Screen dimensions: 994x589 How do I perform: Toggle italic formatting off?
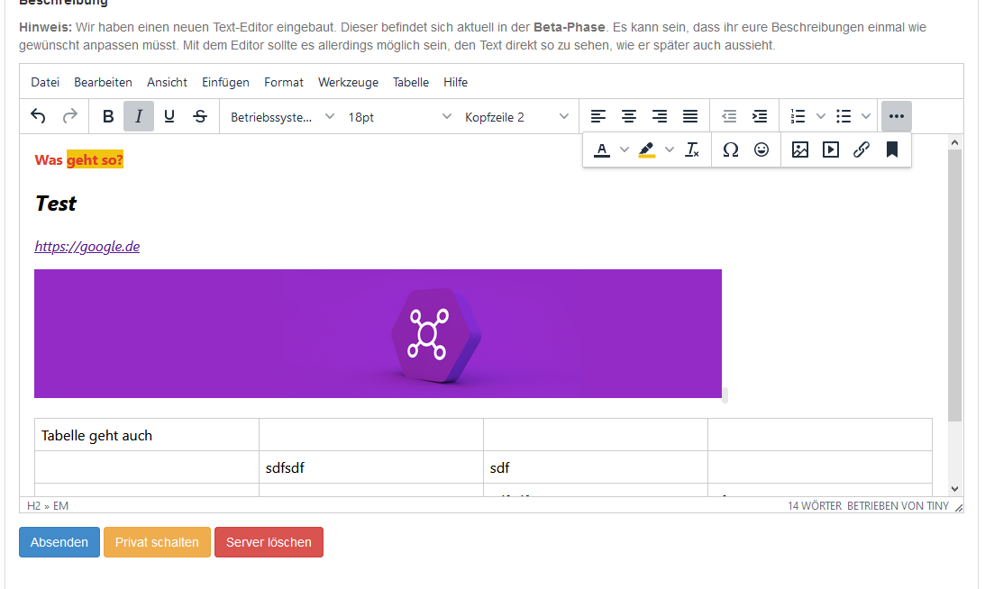point(138,116)
